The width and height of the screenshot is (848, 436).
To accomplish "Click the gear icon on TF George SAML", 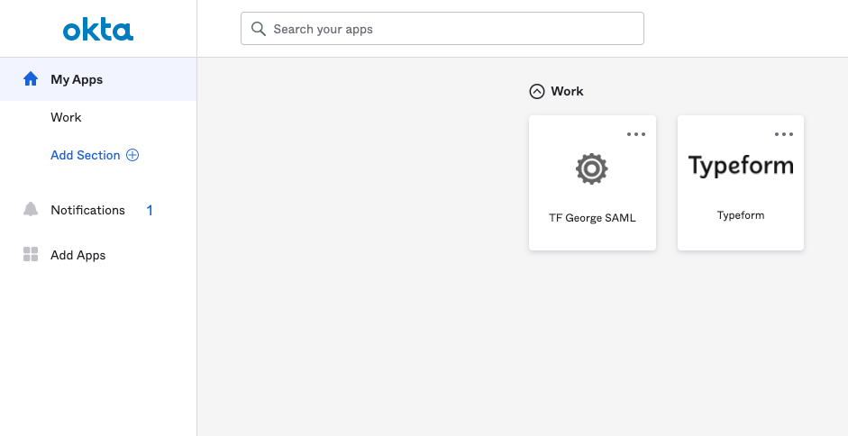I will click(x=592, y=168).
